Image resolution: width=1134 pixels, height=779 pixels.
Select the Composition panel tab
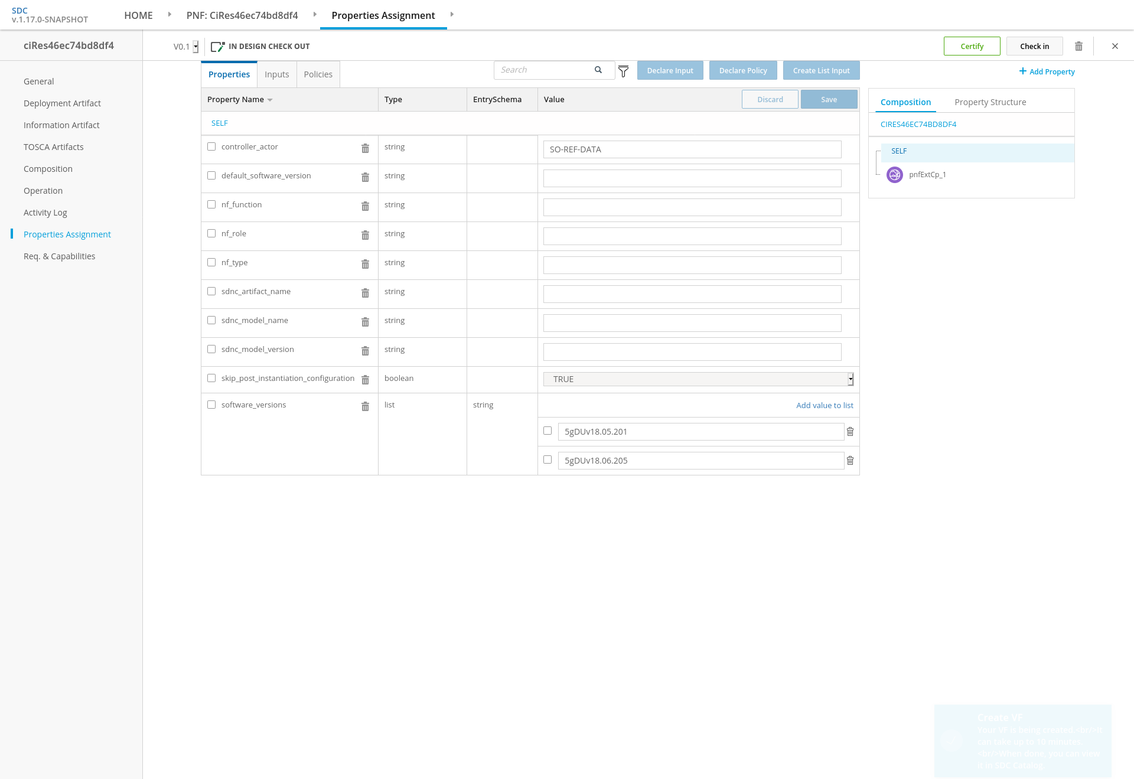pos(906,102)
